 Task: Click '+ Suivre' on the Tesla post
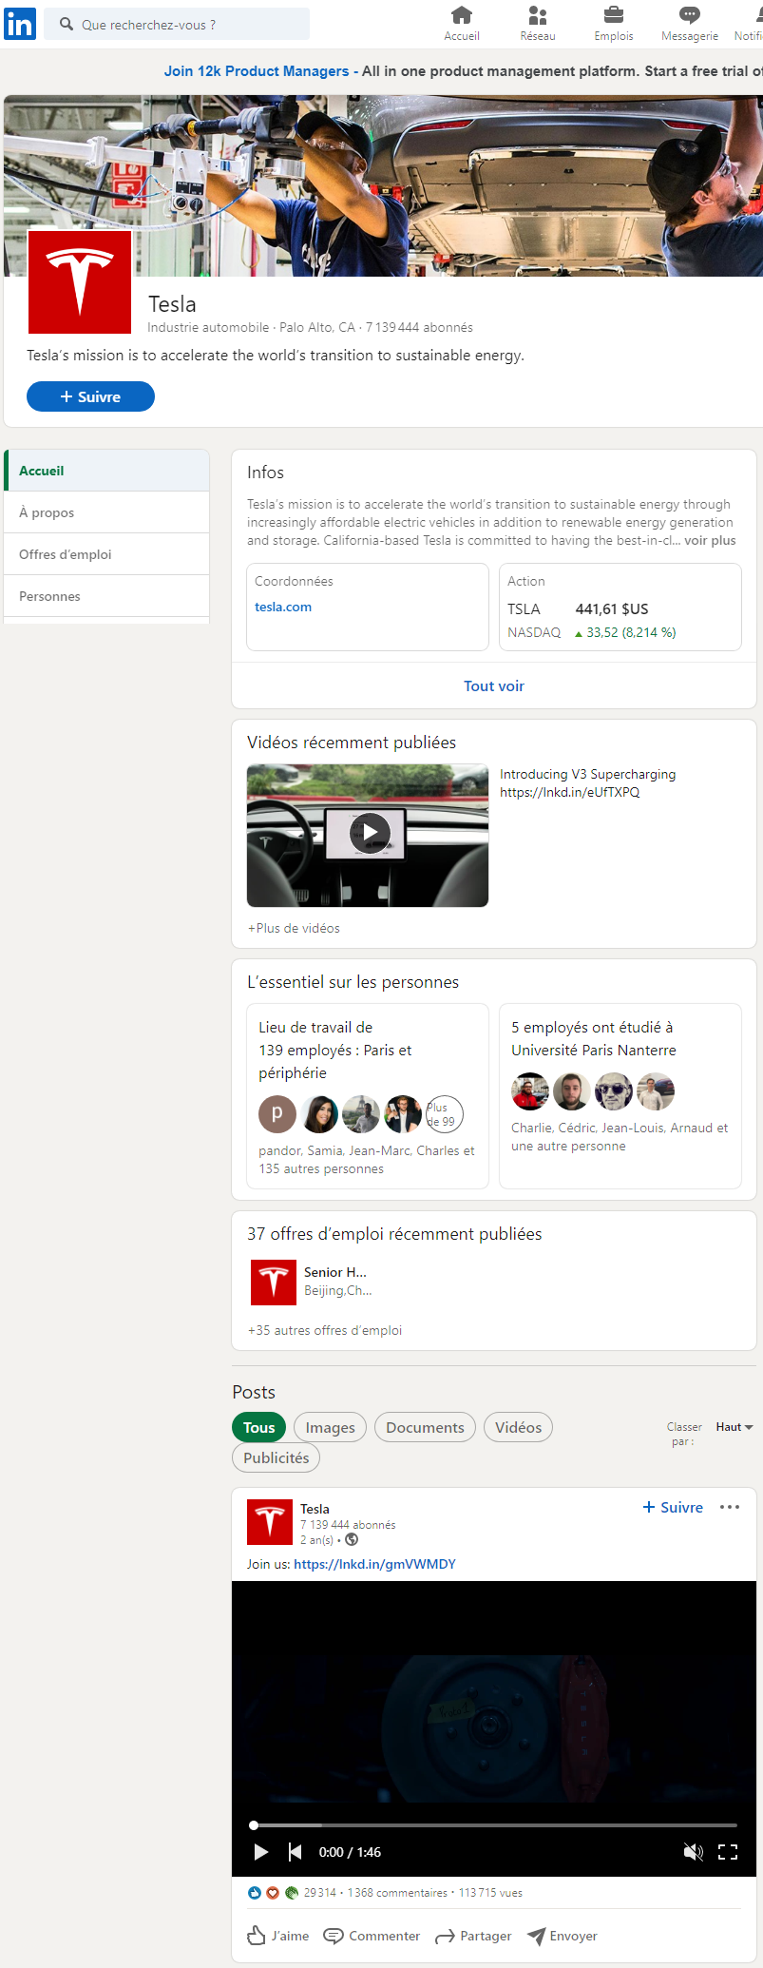(x=673, y=1507)
